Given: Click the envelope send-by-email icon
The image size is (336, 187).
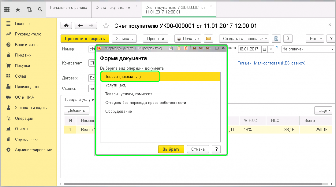Looking at the screenshot, I should (208, 39).
